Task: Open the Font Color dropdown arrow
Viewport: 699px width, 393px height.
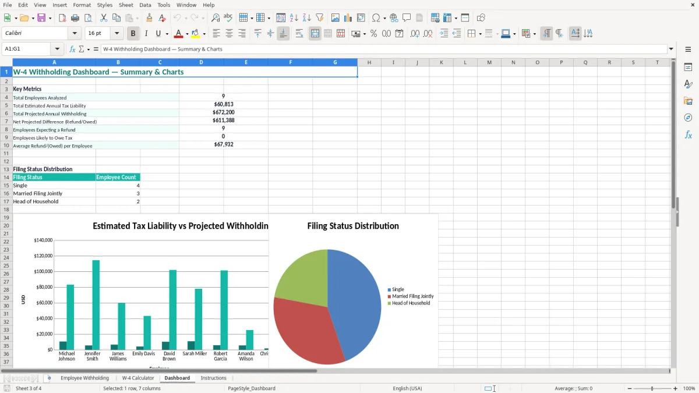Action: pyautogui.click(x=186, y=34)
